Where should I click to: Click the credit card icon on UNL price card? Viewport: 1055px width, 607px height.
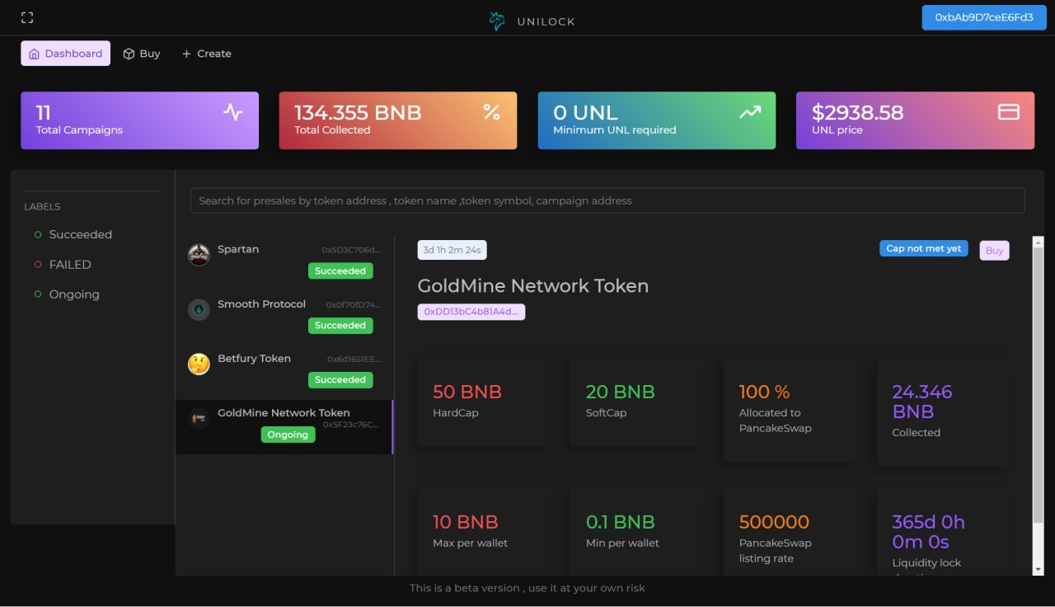click(x=1009, y=112)
